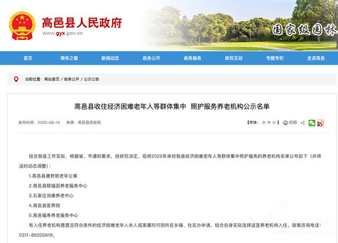Select list item 1.高邑县康舒居老年公寓

53,176
